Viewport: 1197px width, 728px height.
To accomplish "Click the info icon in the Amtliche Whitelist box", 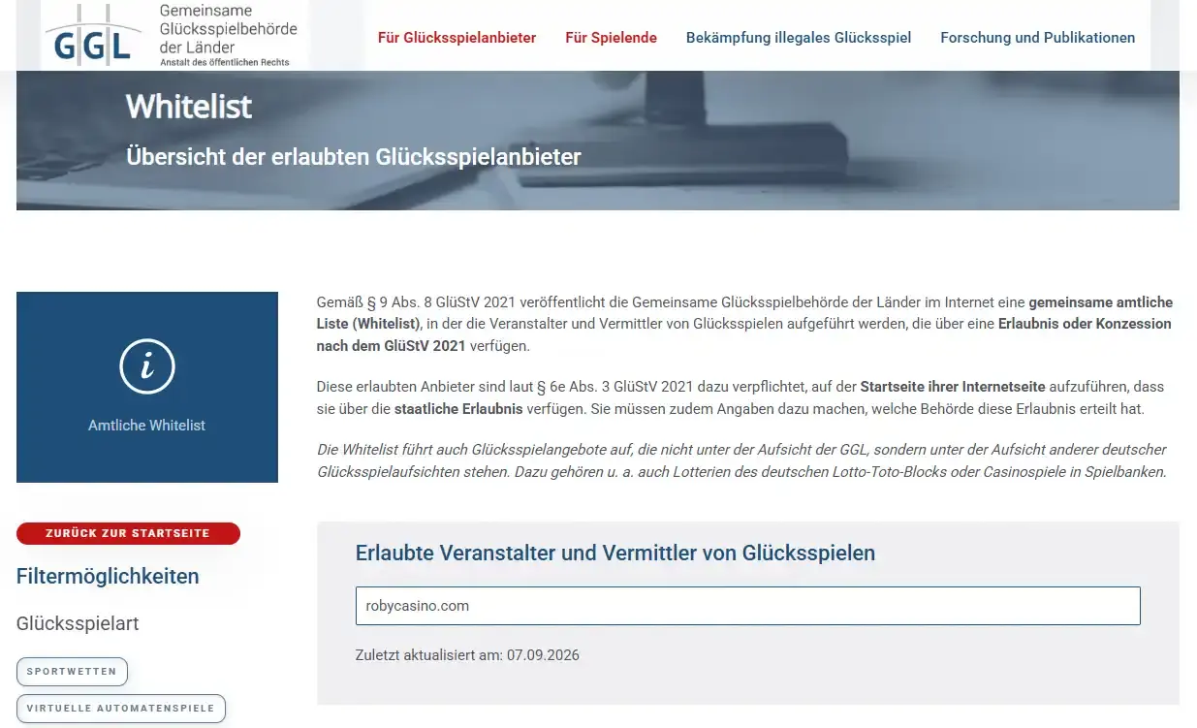I will pos(147,366).
